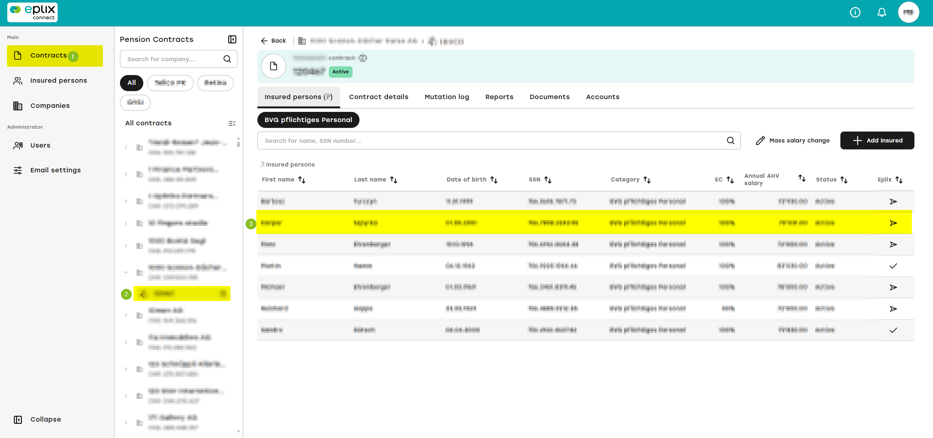Sort the table by First name
The height and width of the screenshot is (438, 933).
click(302, 180)
